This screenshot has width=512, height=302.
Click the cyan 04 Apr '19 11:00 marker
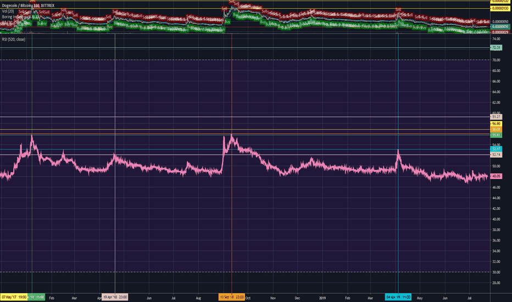[x=398, y=297]
